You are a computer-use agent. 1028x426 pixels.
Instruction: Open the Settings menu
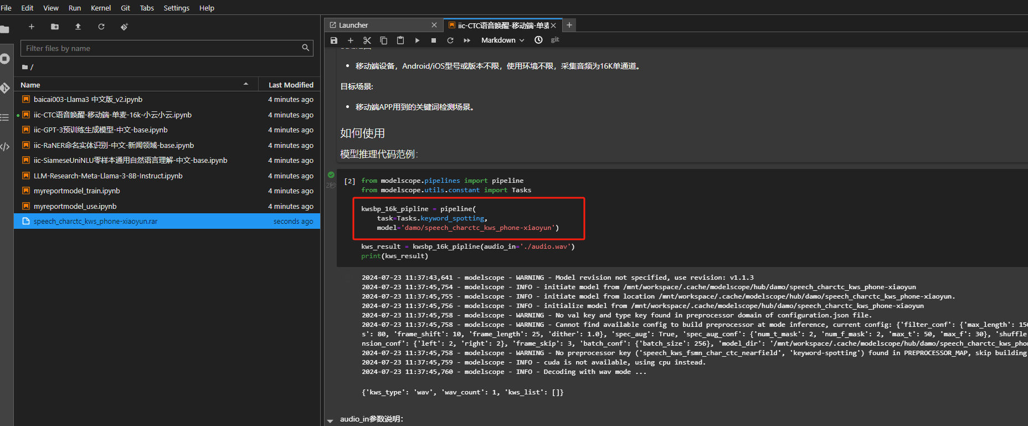coord(177,8)
